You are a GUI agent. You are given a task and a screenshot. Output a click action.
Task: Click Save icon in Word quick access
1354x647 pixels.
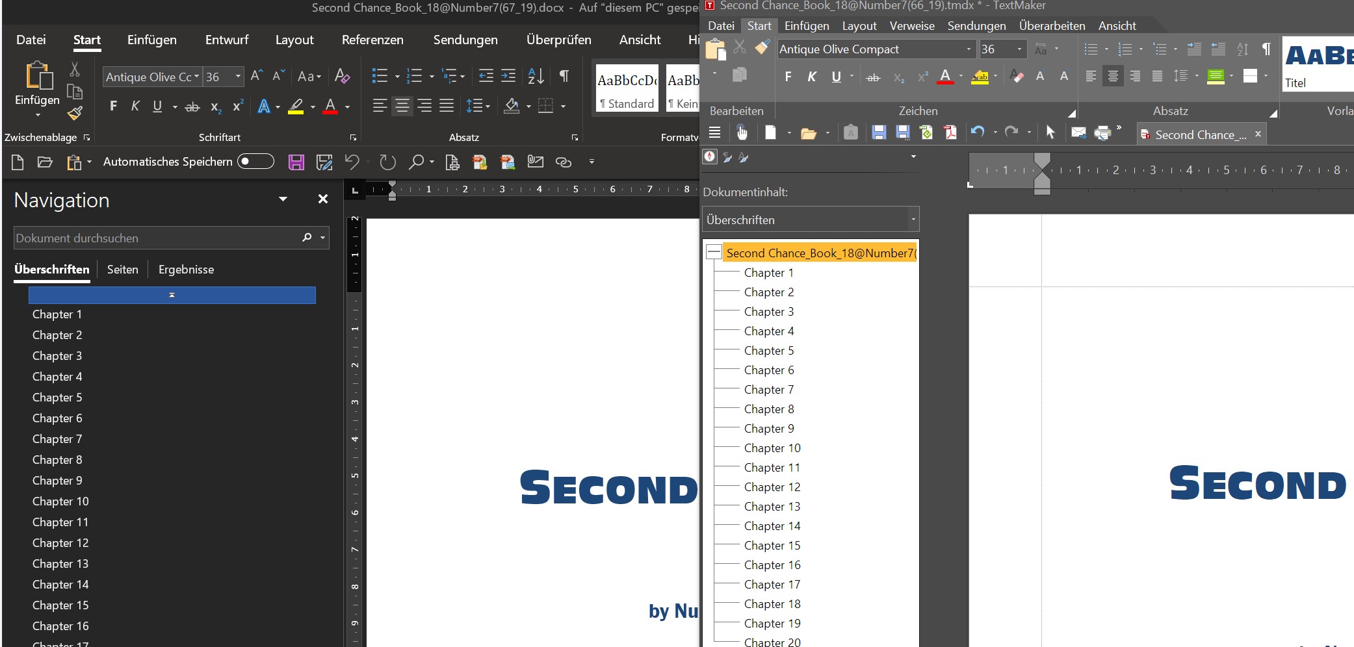pyautogui.click(x=296, y=162)
